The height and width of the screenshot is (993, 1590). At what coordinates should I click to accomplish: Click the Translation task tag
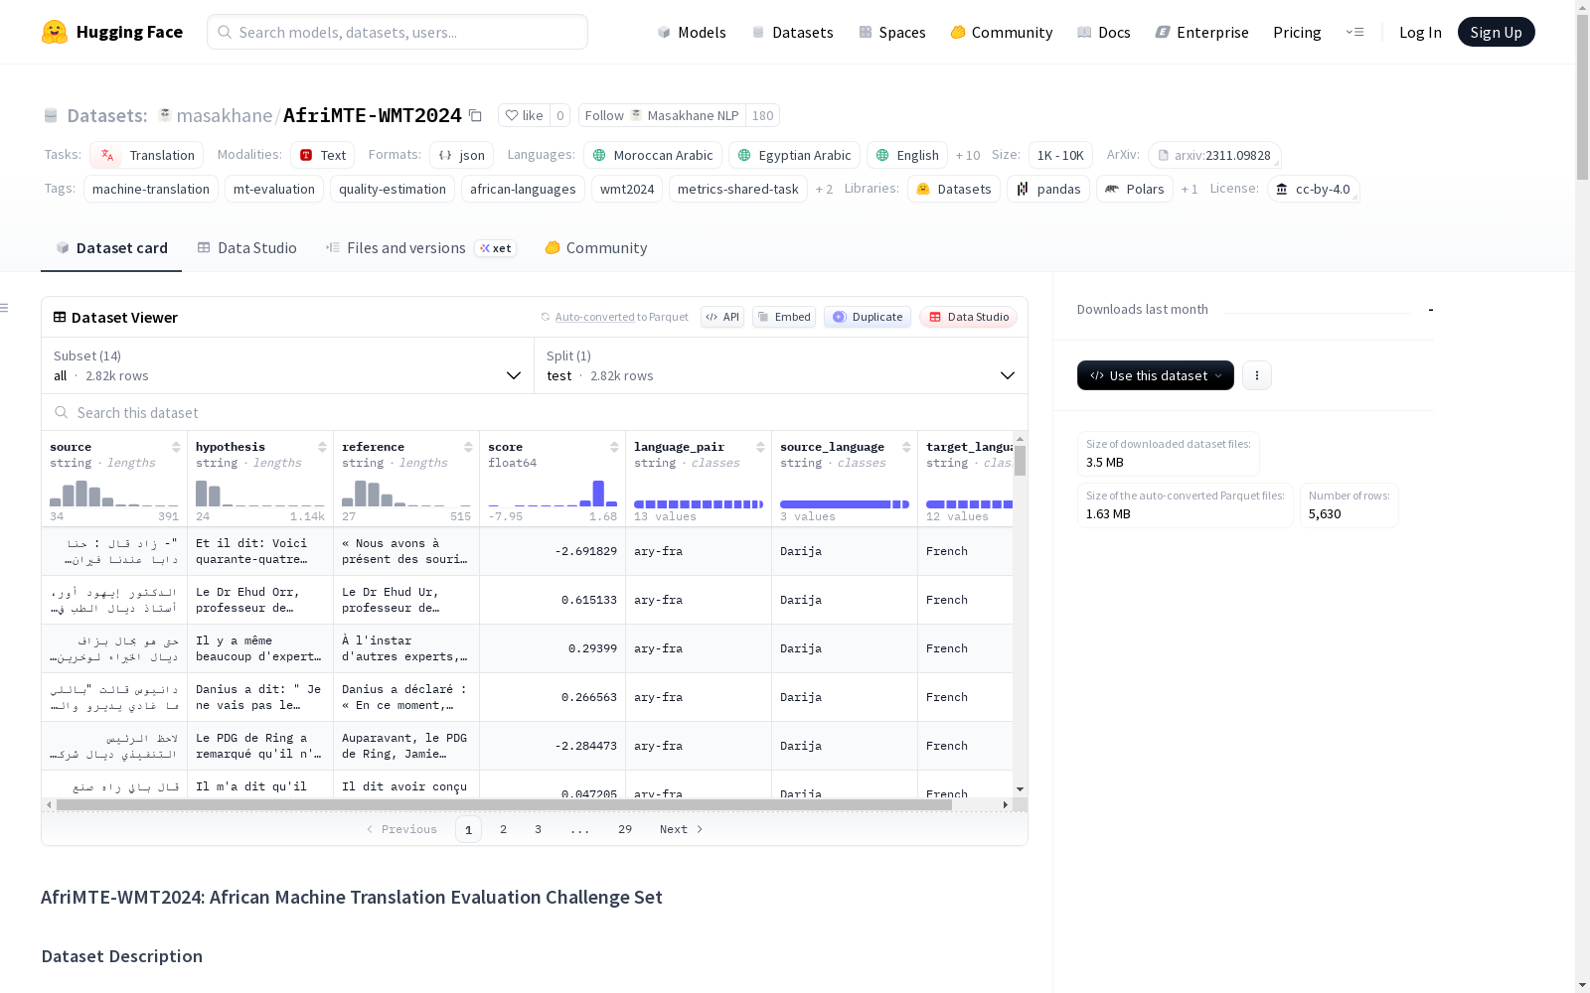(x=146, y=155)
